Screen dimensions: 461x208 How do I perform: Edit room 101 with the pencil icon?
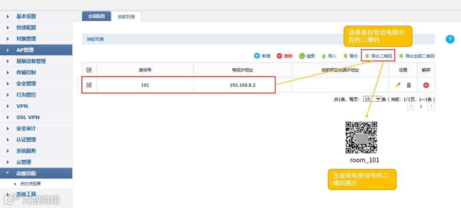(398, 85)
